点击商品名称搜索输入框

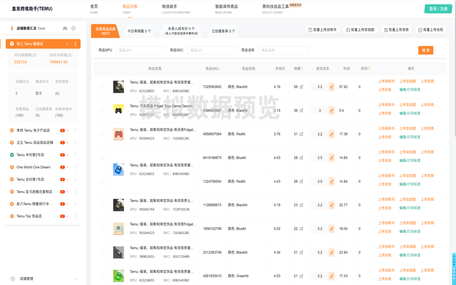tap(284, 50)
